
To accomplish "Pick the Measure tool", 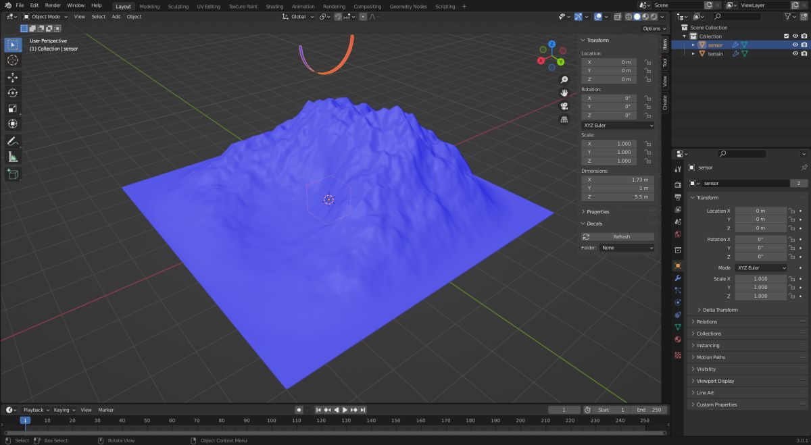I will (13, 157).
